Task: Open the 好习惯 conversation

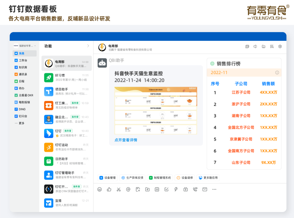Action: tap(67, 77)
